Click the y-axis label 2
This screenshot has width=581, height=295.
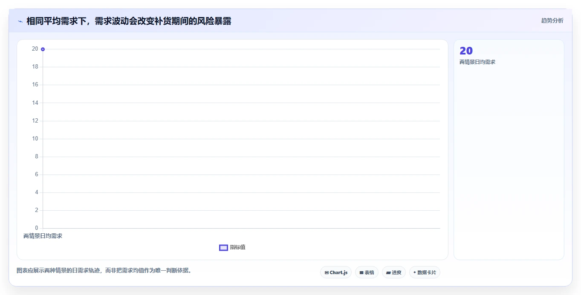click(37, 210)
